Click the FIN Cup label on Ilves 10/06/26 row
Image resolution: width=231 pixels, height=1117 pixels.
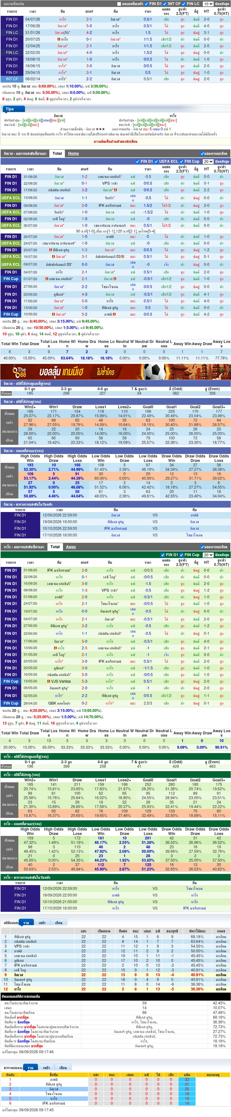click(11, 314)
